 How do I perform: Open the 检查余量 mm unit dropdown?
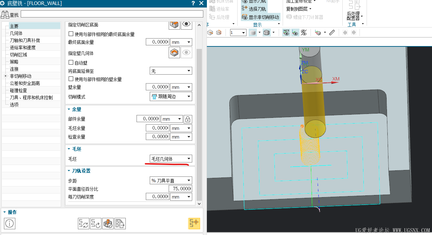pyautogui.click(x=181, y=137)
